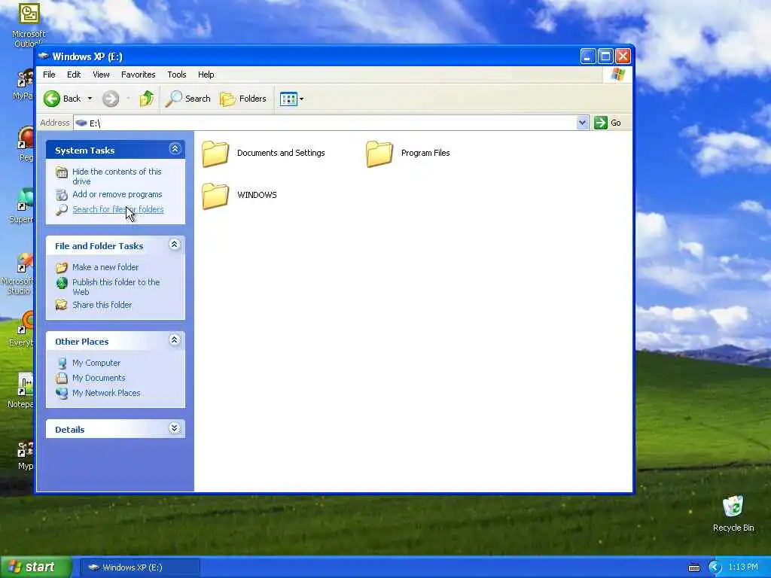
Task: Click the Windows XP (E:) taskbar button
Action: [x=139, y=567]
